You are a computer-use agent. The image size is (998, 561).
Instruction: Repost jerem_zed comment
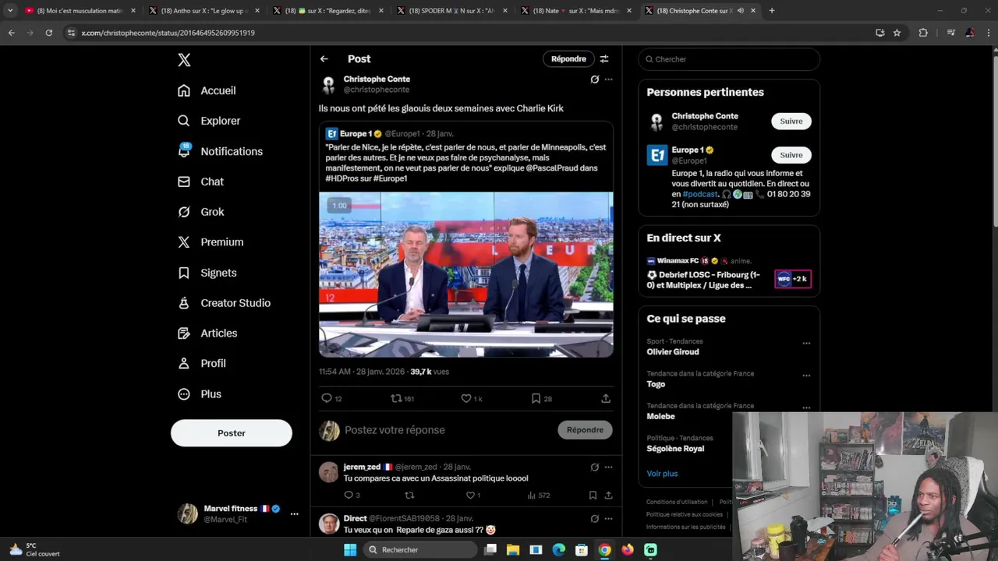pyautogui.click(x=409, y=495)
